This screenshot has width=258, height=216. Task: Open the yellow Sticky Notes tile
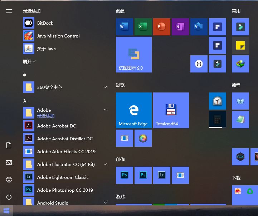pyautogui.click(x=240, y=45)
